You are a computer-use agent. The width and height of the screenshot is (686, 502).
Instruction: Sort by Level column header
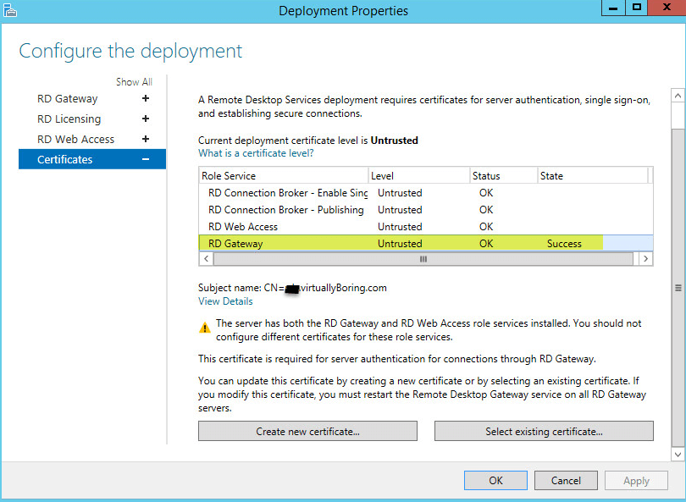pyautogui.click(x=419, y=176)
